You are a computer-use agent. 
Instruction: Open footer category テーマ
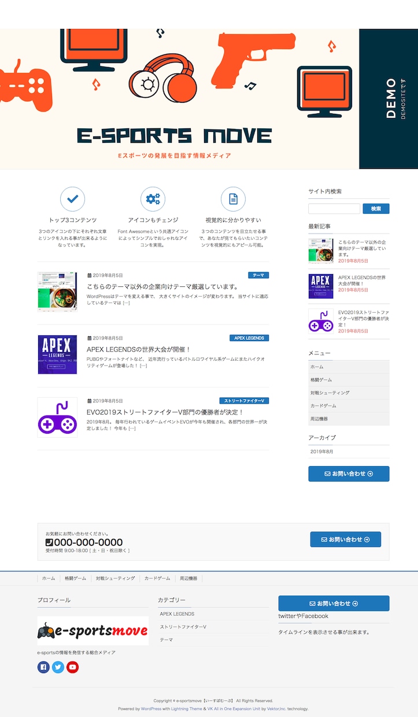167,640
